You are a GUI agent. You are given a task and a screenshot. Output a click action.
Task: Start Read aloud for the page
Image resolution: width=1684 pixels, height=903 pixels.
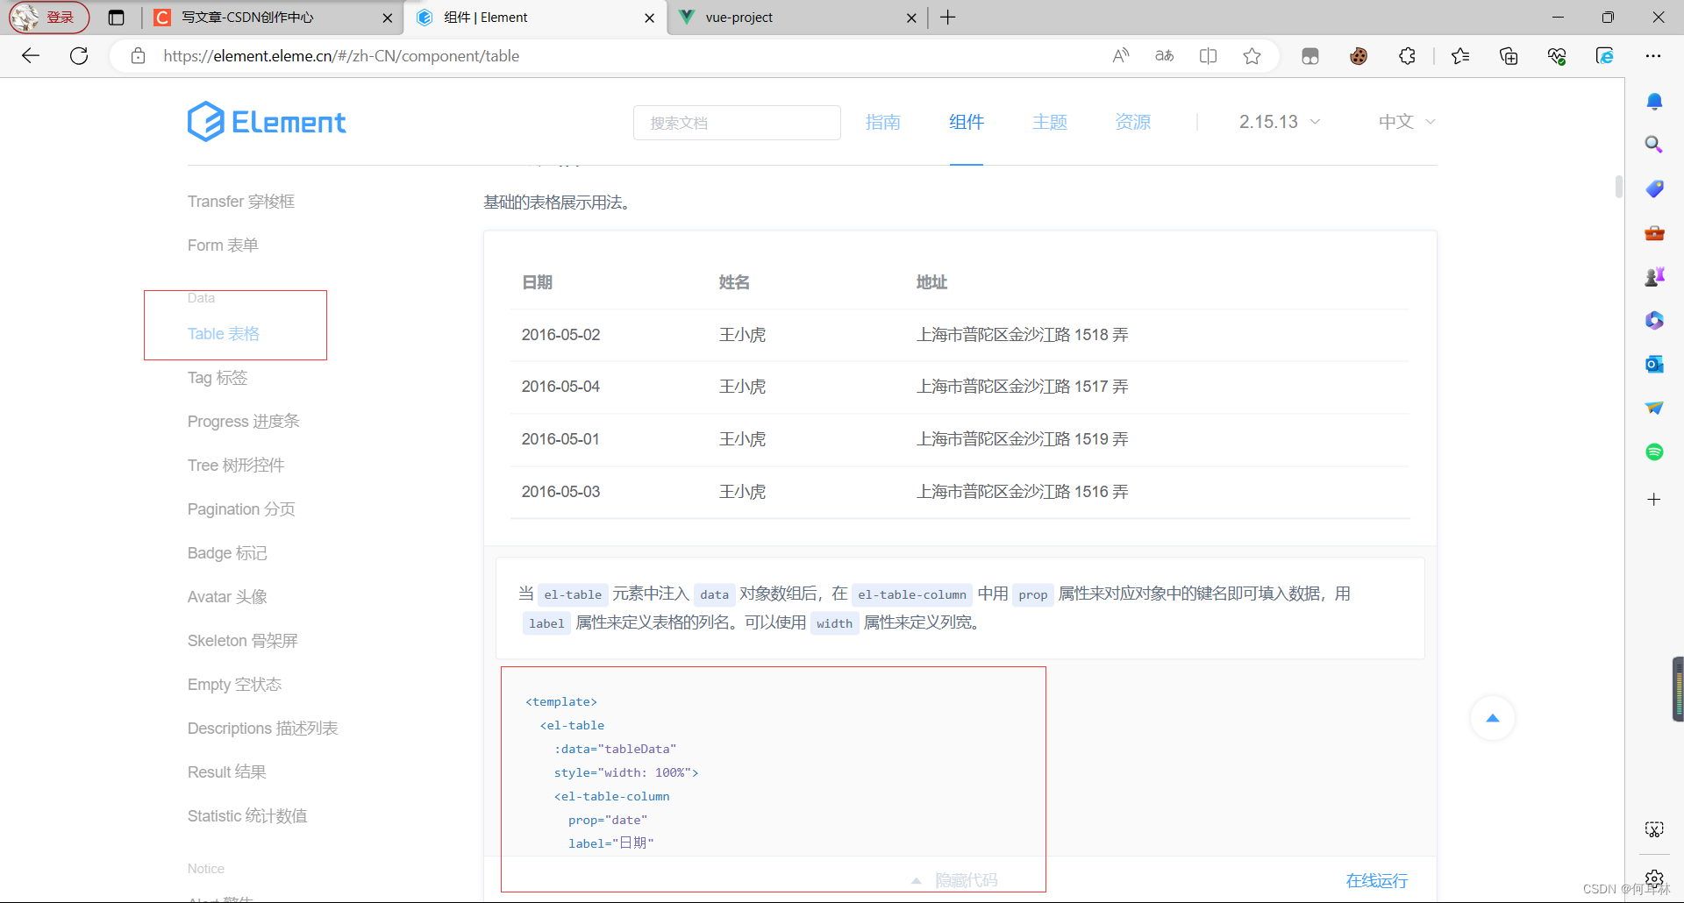pyautogui.click(x=1121, y=55)
